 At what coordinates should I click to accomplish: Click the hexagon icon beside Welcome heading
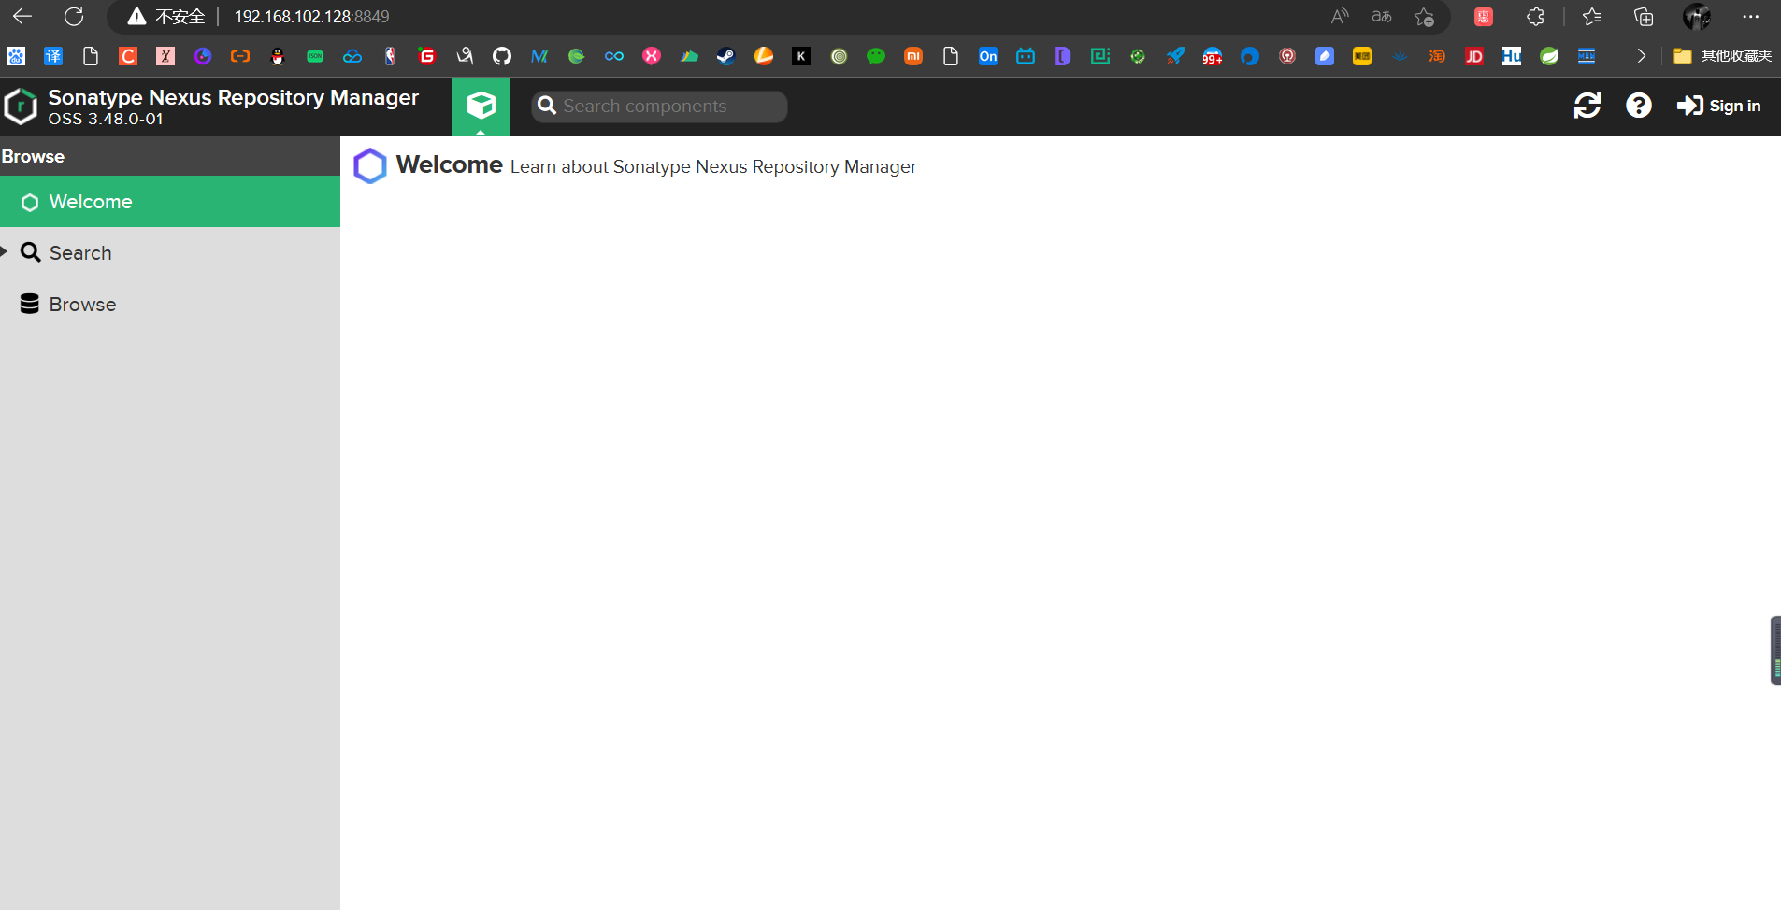point(369,165)
